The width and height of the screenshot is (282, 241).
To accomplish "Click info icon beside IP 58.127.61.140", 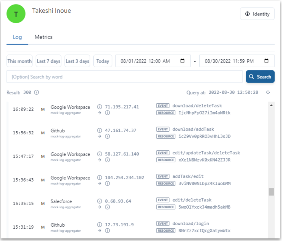I will [x=99, y=154].
